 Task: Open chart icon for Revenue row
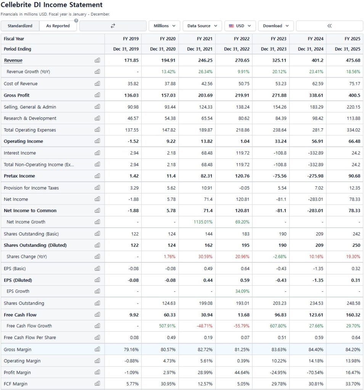[97, 60]
